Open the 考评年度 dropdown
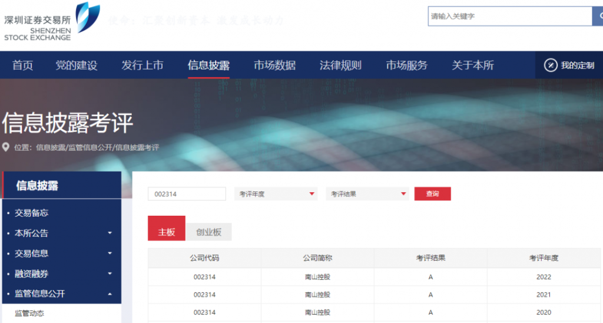The width and height of the screenshot is (603, 323). (x=276, y=194)
